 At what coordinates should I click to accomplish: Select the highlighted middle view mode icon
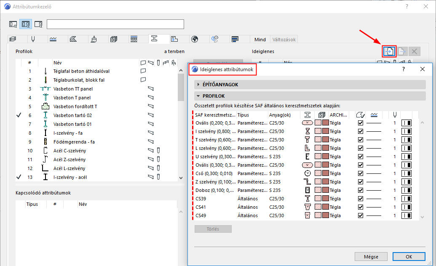click(26, 24)
